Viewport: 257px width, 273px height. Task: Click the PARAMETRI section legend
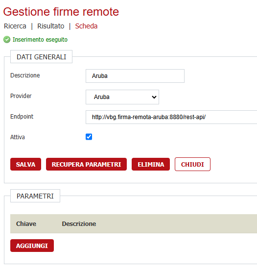click(x=35, y=196)
